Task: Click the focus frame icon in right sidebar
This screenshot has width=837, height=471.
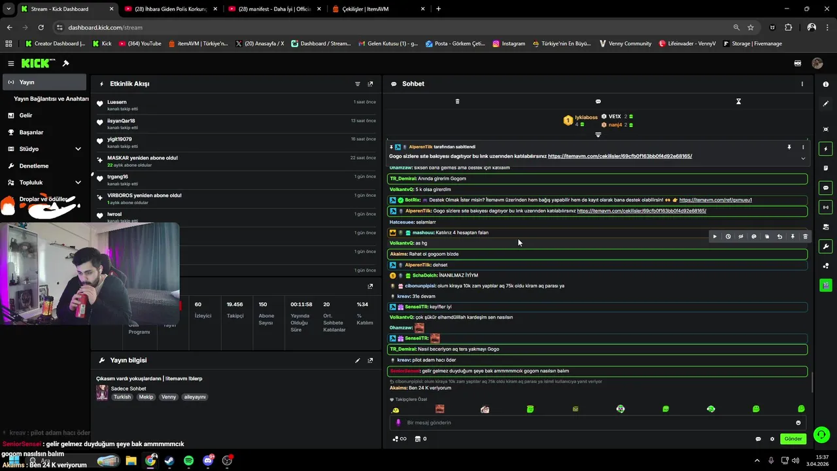Action: [x=826, y=130]
